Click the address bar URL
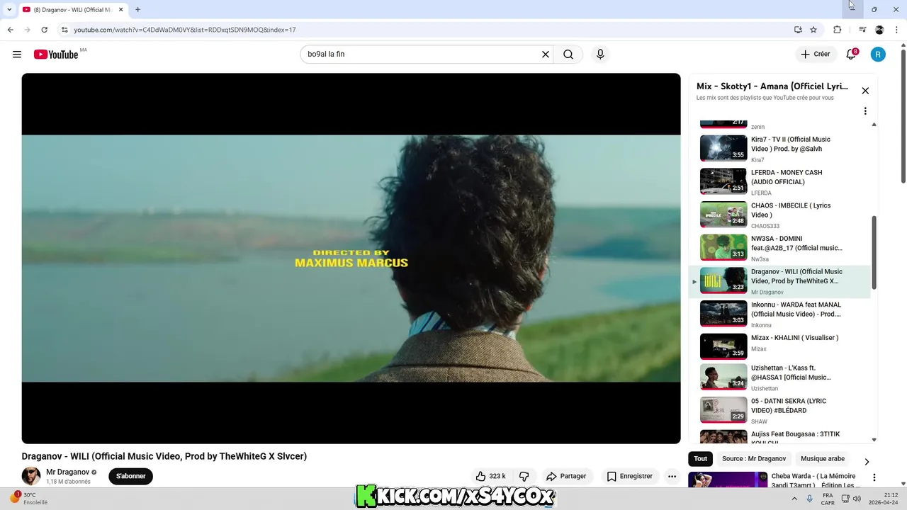Viewport: 907px width, 510px height. (185, 30)
